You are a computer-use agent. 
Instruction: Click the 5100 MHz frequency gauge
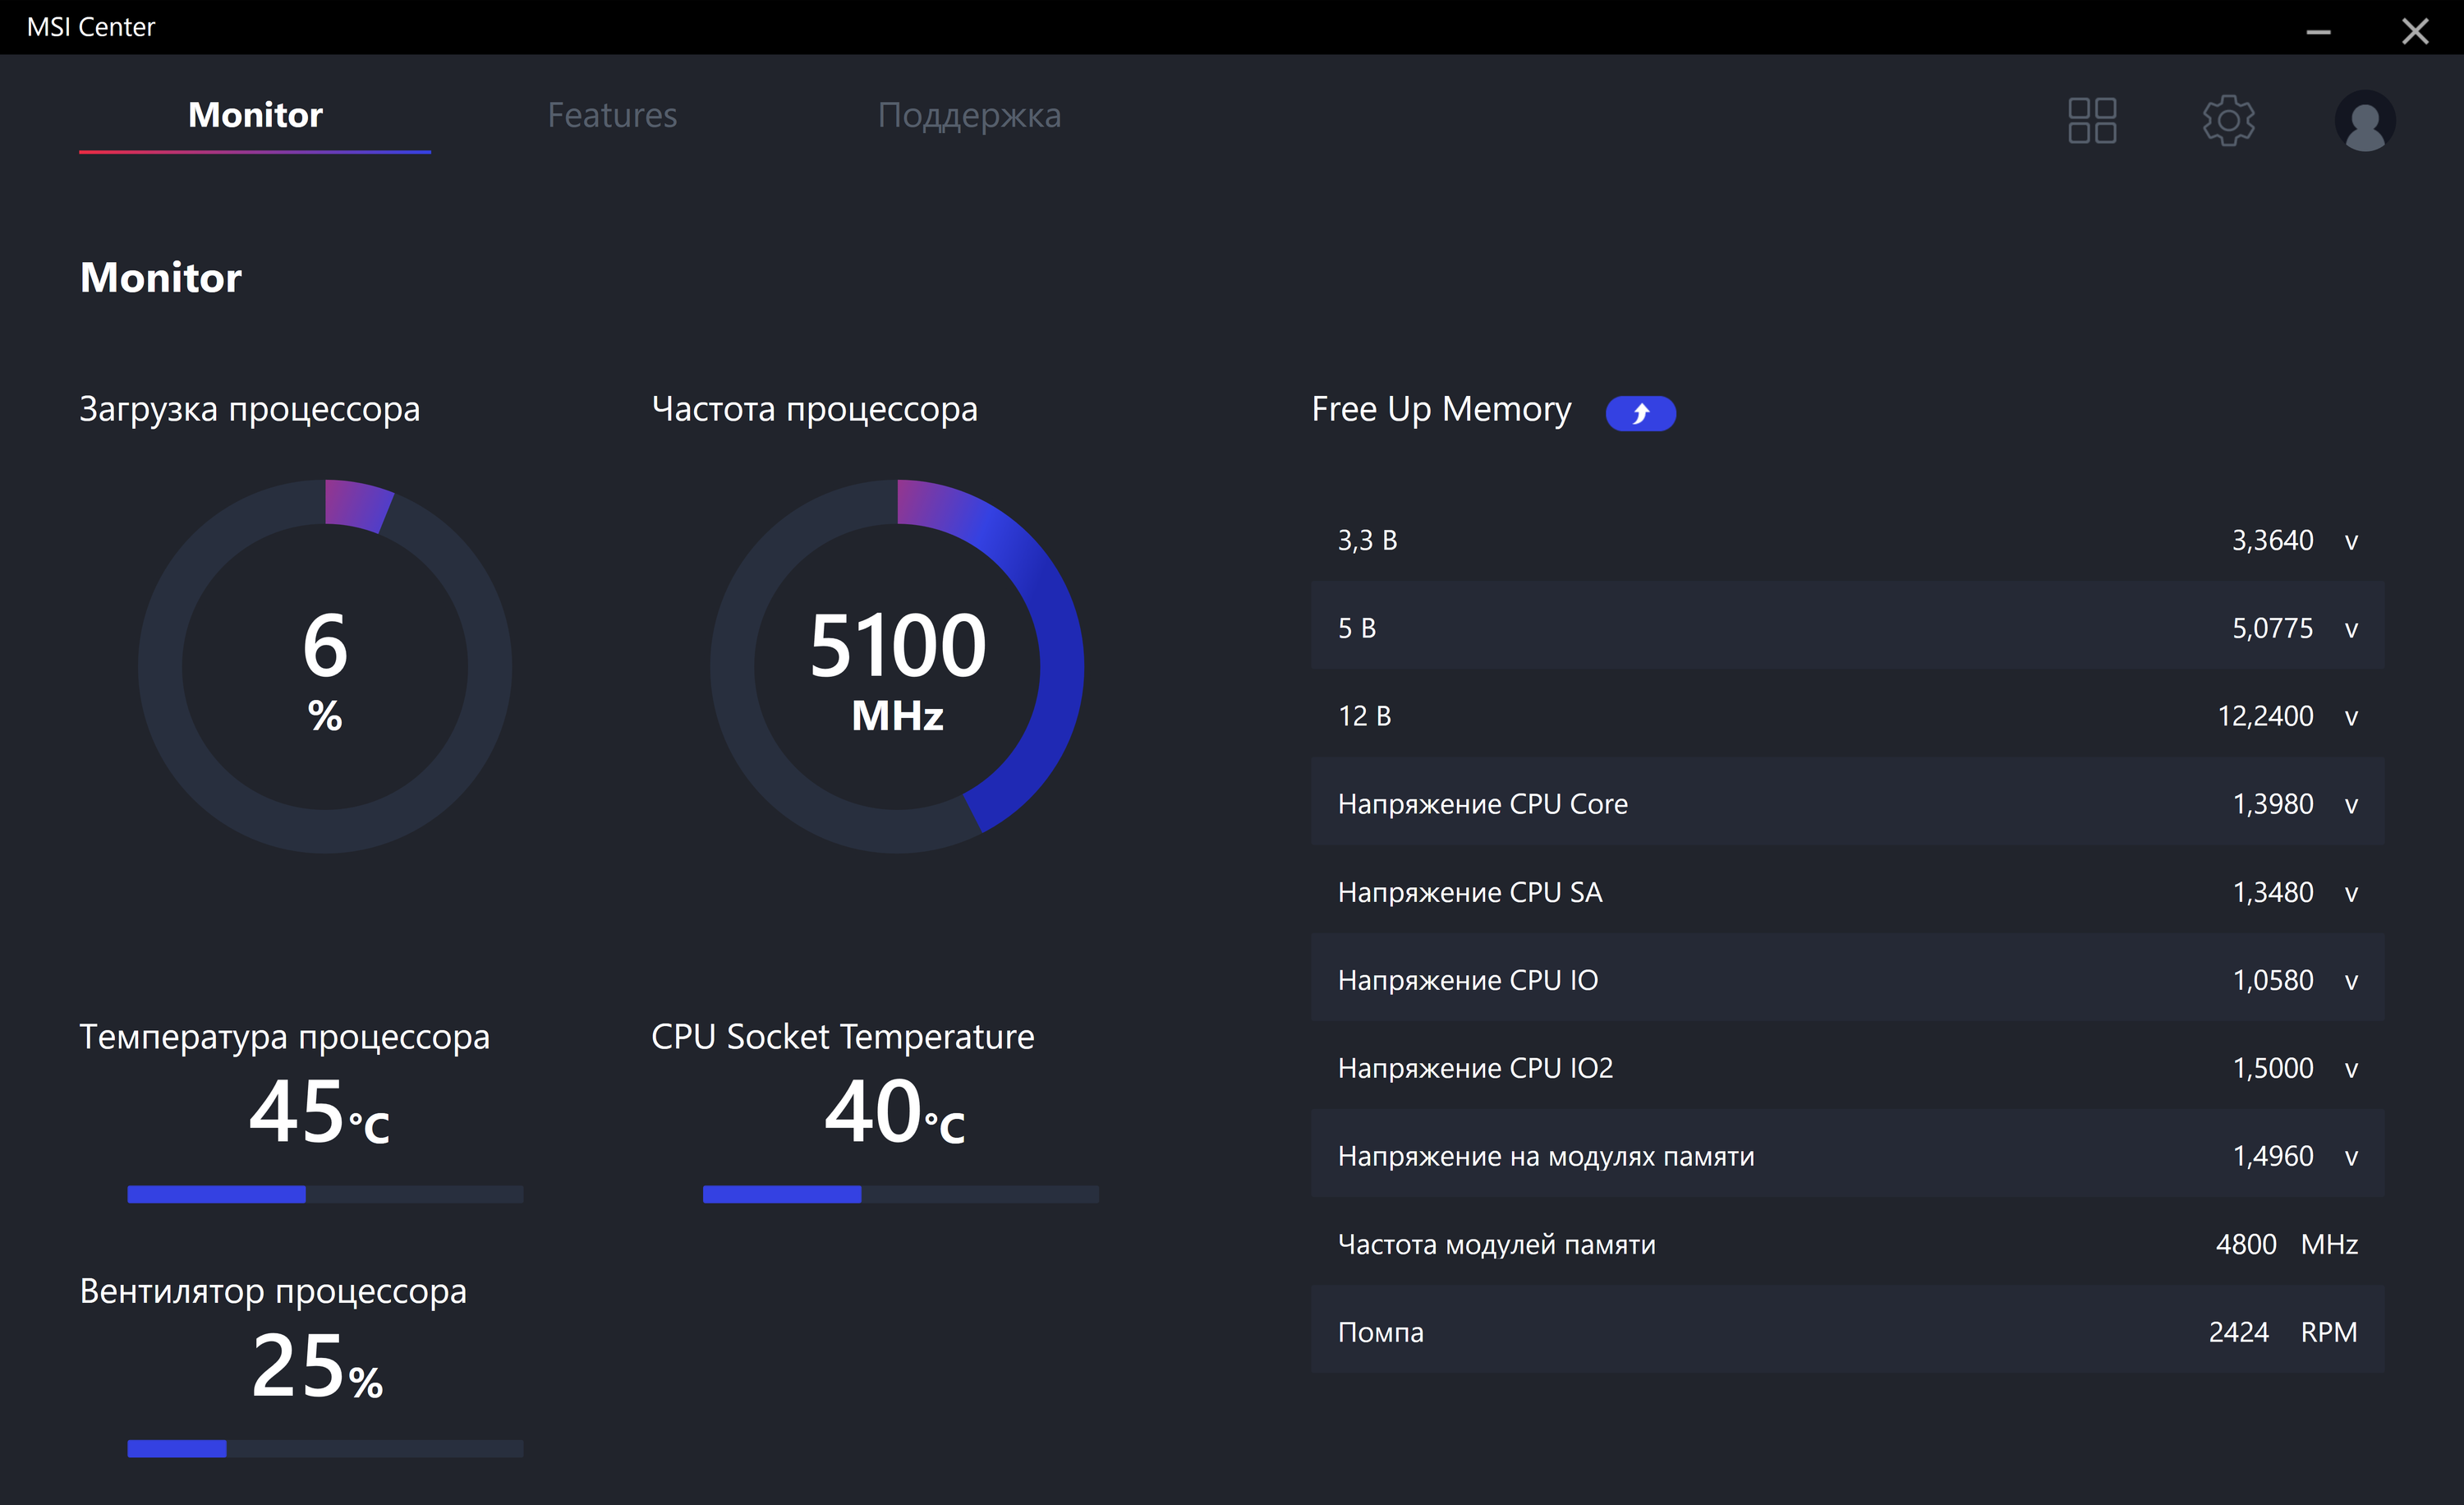pyautogui.click(x=897, y=666)
